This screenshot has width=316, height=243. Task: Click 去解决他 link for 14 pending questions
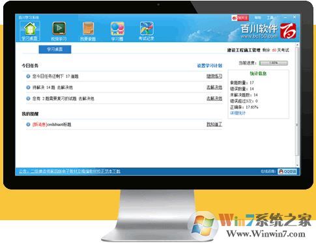(x=214, y=87)
